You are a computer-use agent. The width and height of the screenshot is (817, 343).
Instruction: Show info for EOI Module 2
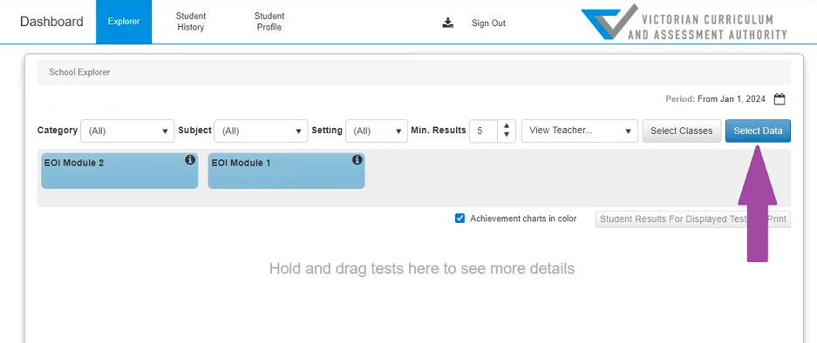click(x=190, y=160)
